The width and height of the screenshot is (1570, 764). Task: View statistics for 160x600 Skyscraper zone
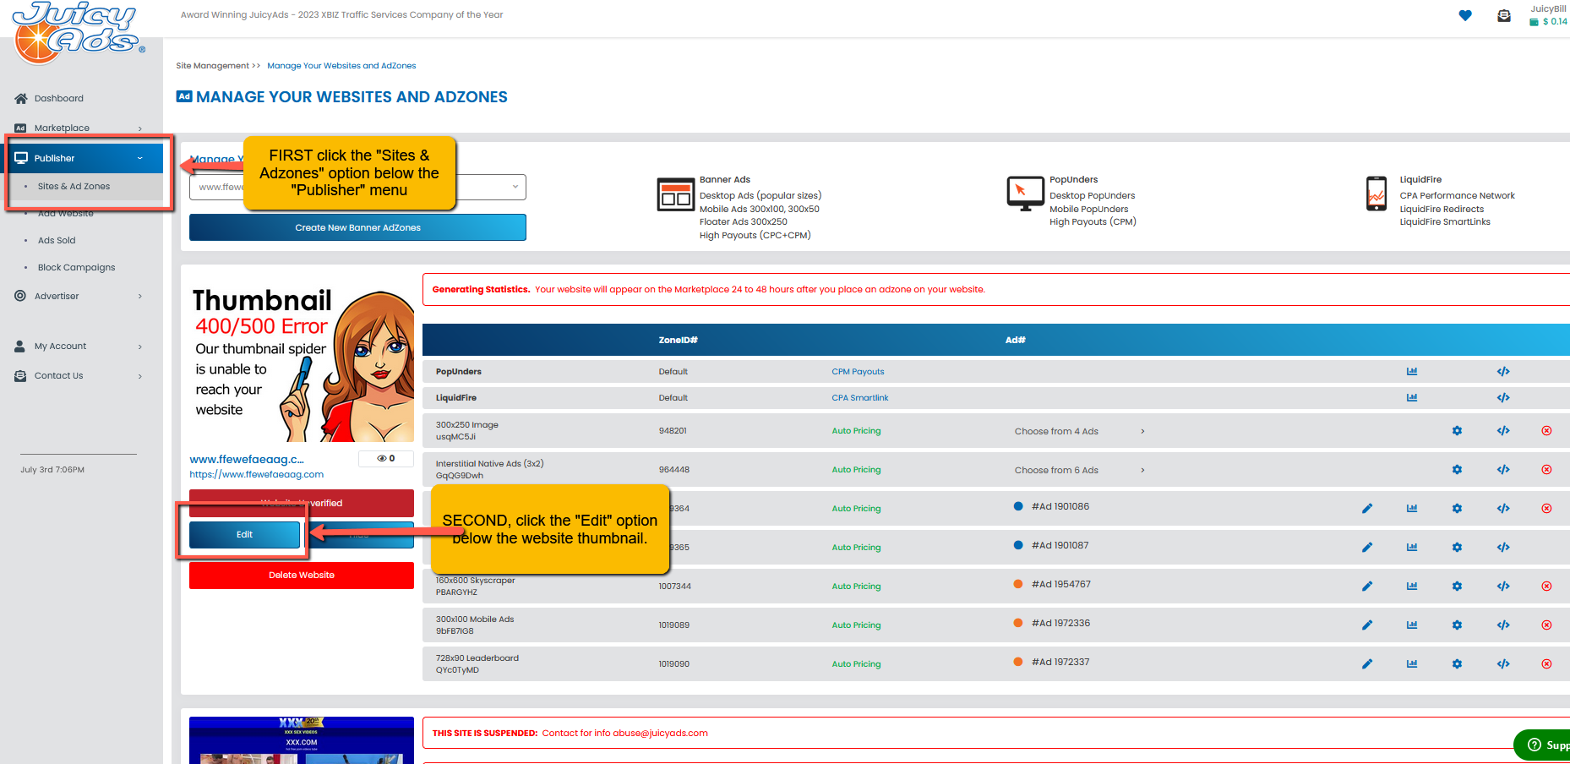(x=1412, y=587)
